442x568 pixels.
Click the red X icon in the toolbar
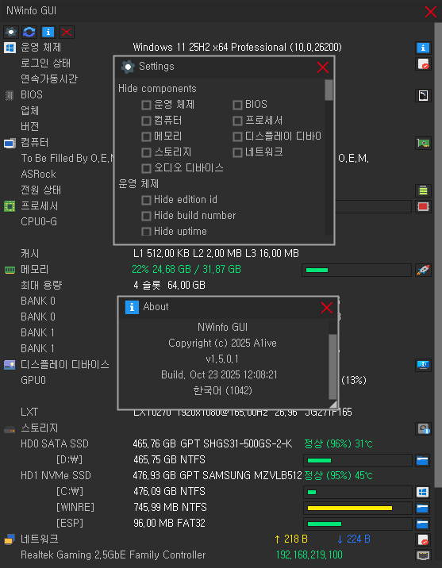(67, 32)
